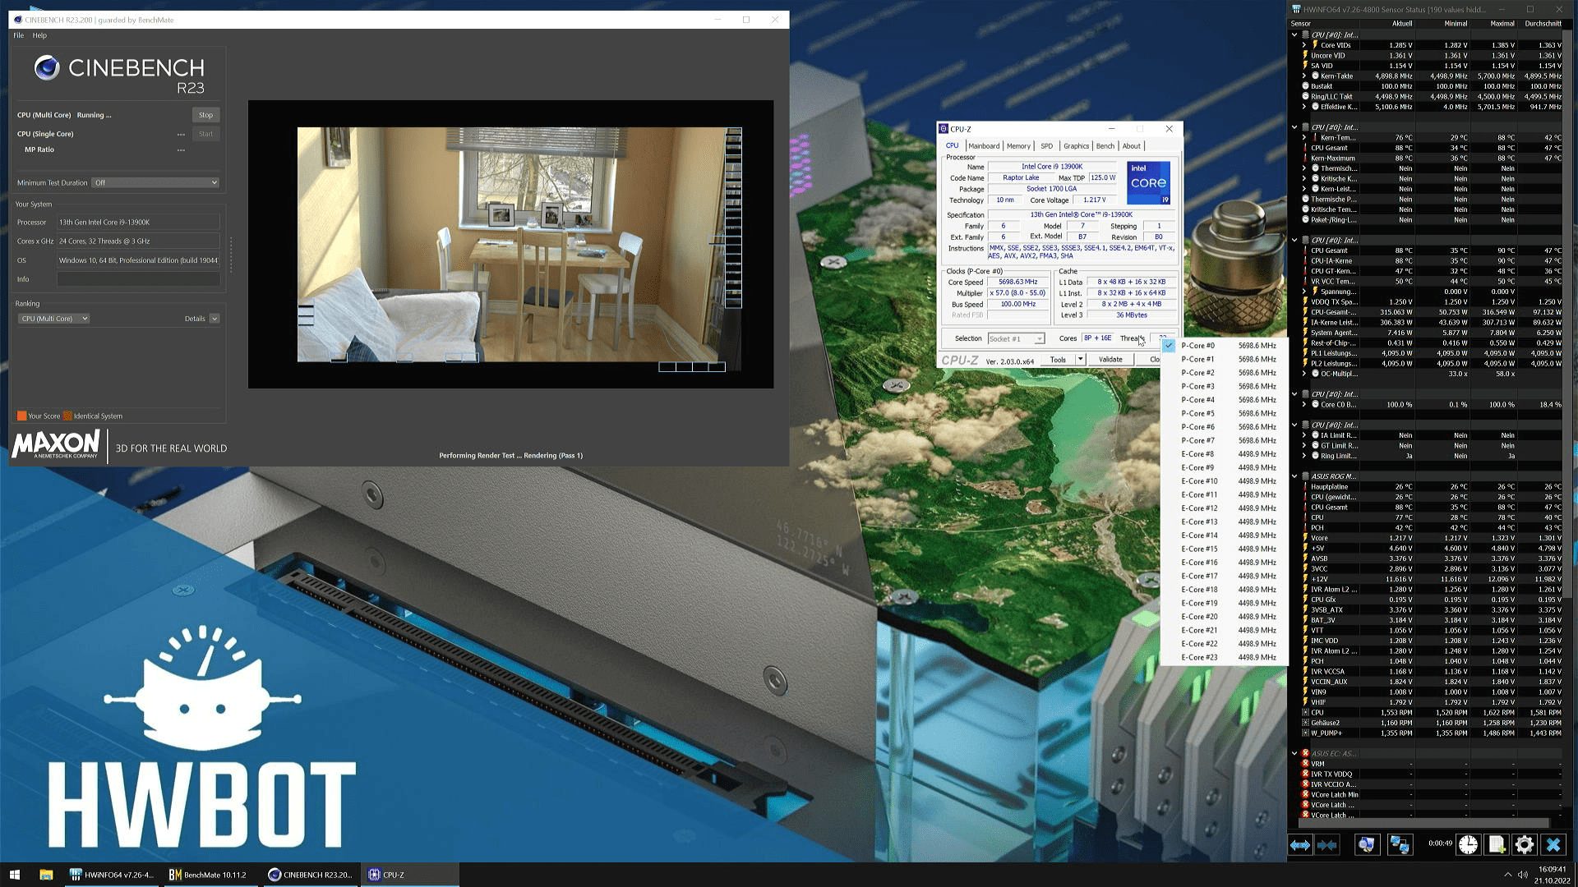Open the Minimum Test Duration dropdown

click(x=155, y=182)
